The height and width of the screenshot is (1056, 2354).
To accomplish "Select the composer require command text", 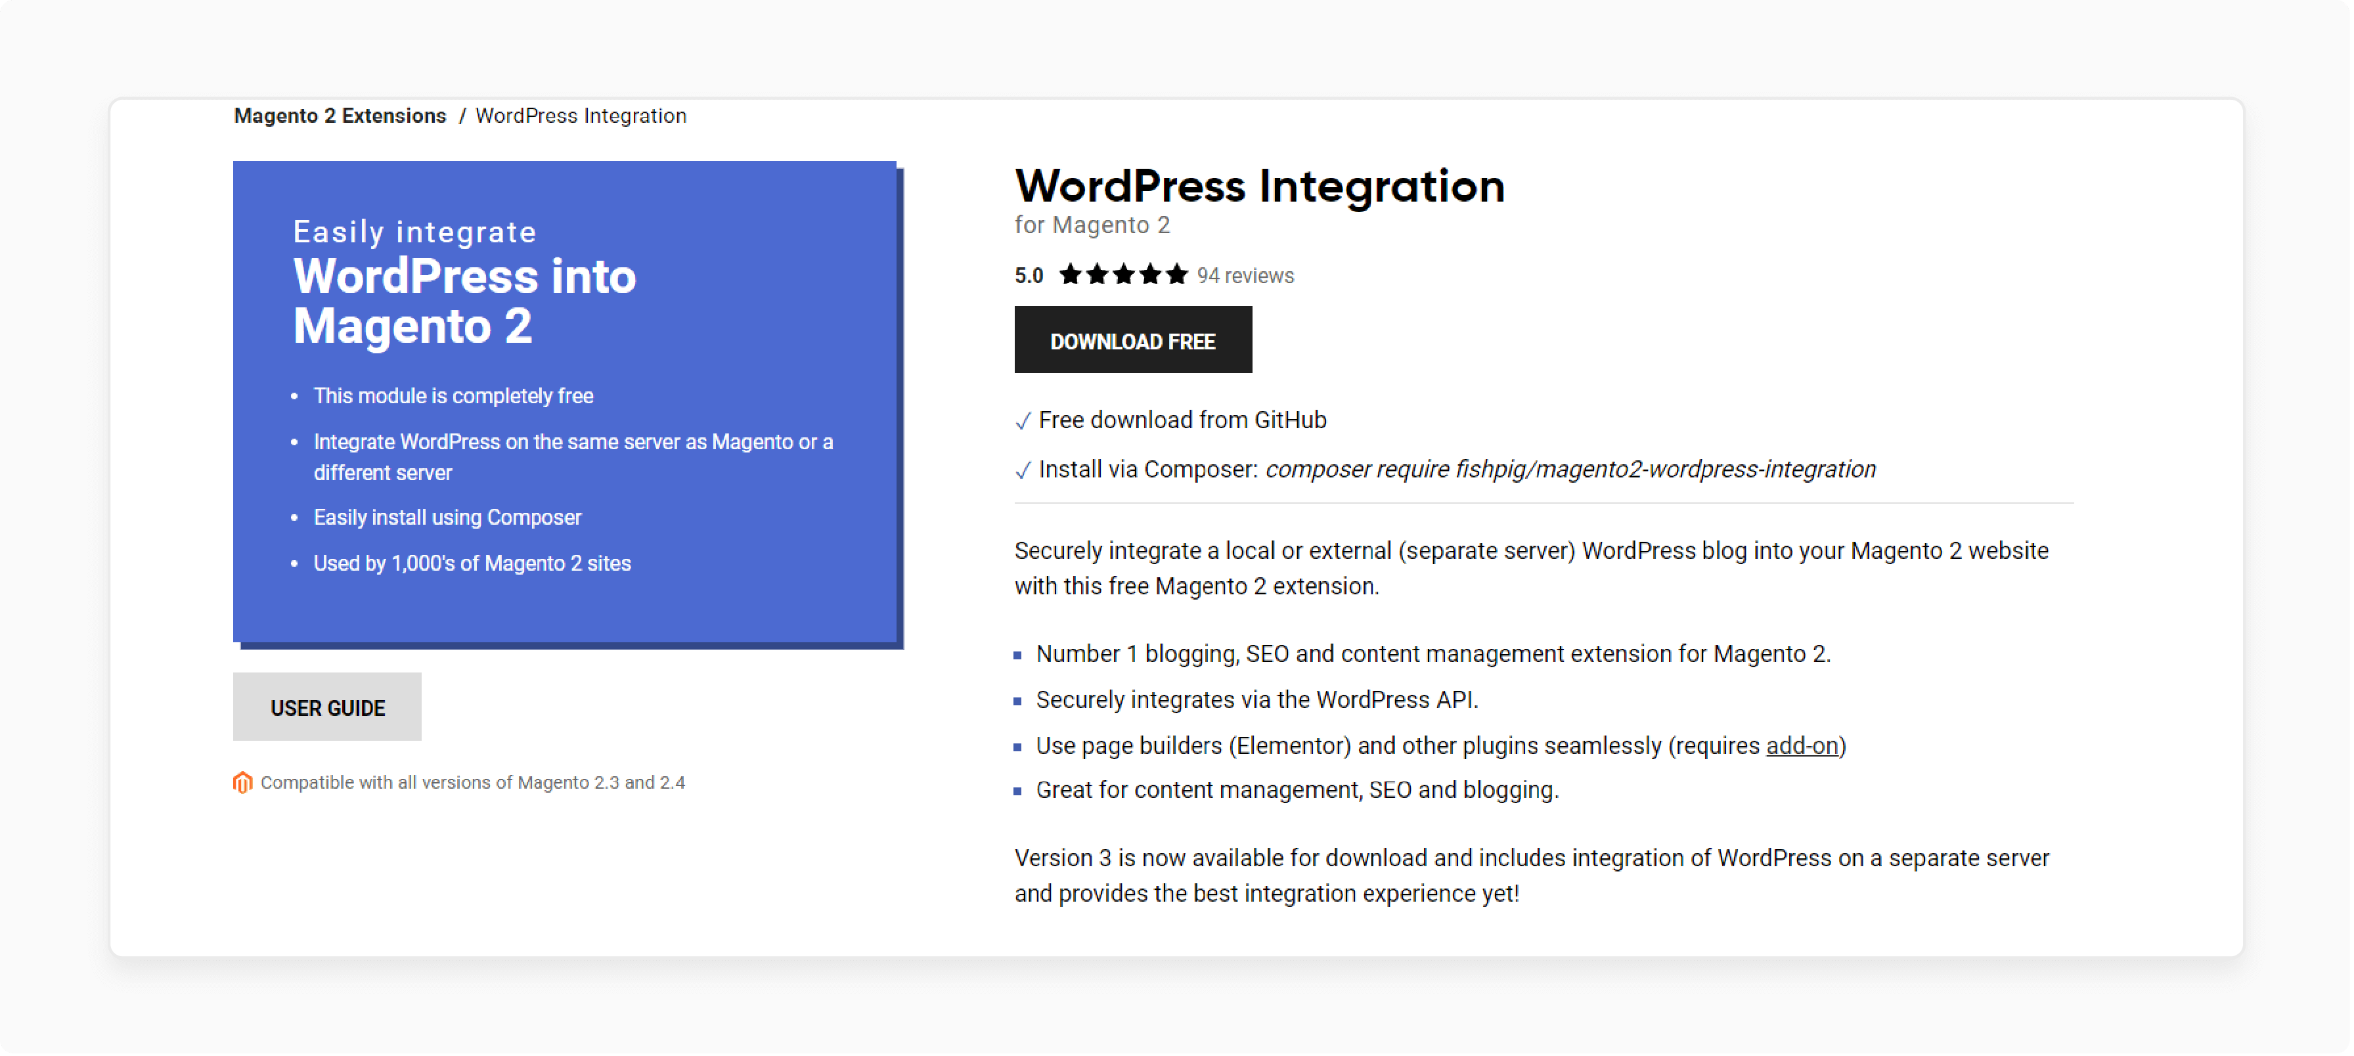I will (x=1571, y=470).
